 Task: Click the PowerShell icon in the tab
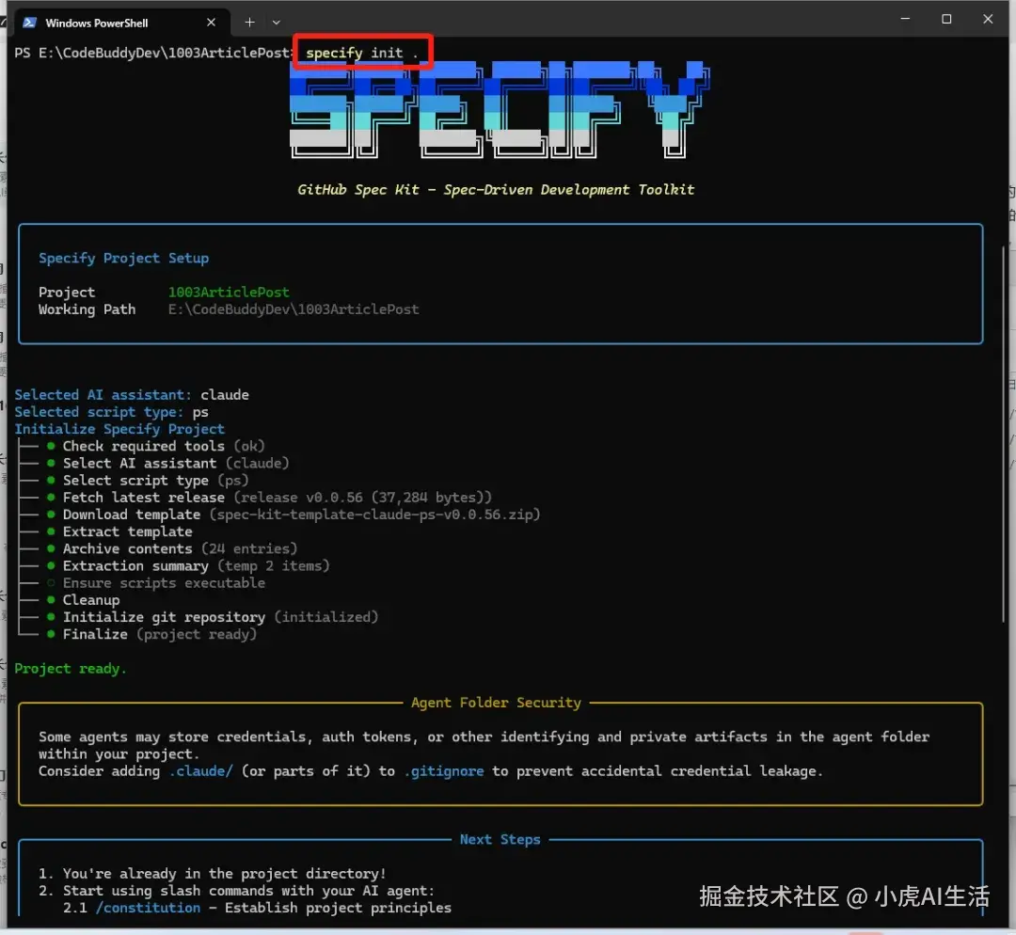pyautogui.click(x=29, y=23)
